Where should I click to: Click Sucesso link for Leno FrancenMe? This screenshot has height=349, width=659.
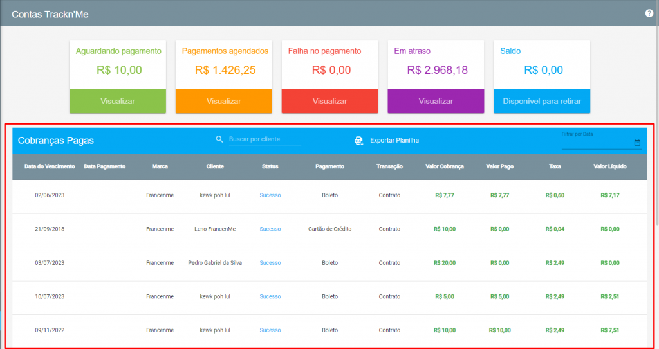270,229
